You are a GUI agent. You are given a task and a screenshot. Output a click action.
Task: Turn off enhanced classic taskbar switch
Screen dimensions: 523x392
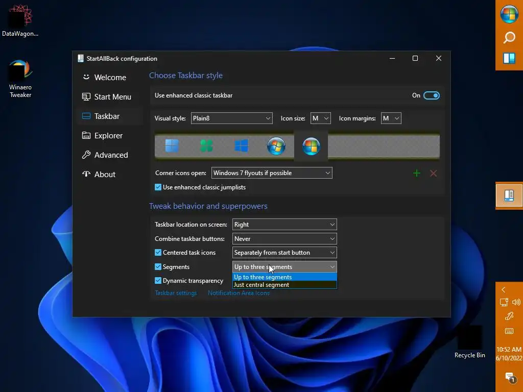(x=431, y=95)
